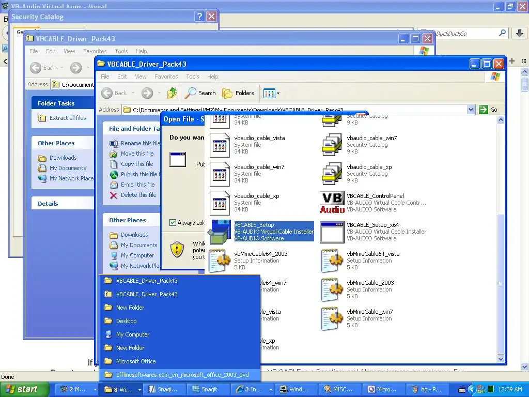
Task: Select the vbaudio_cable_win7 Security Catalog icon
Action: 332,145
